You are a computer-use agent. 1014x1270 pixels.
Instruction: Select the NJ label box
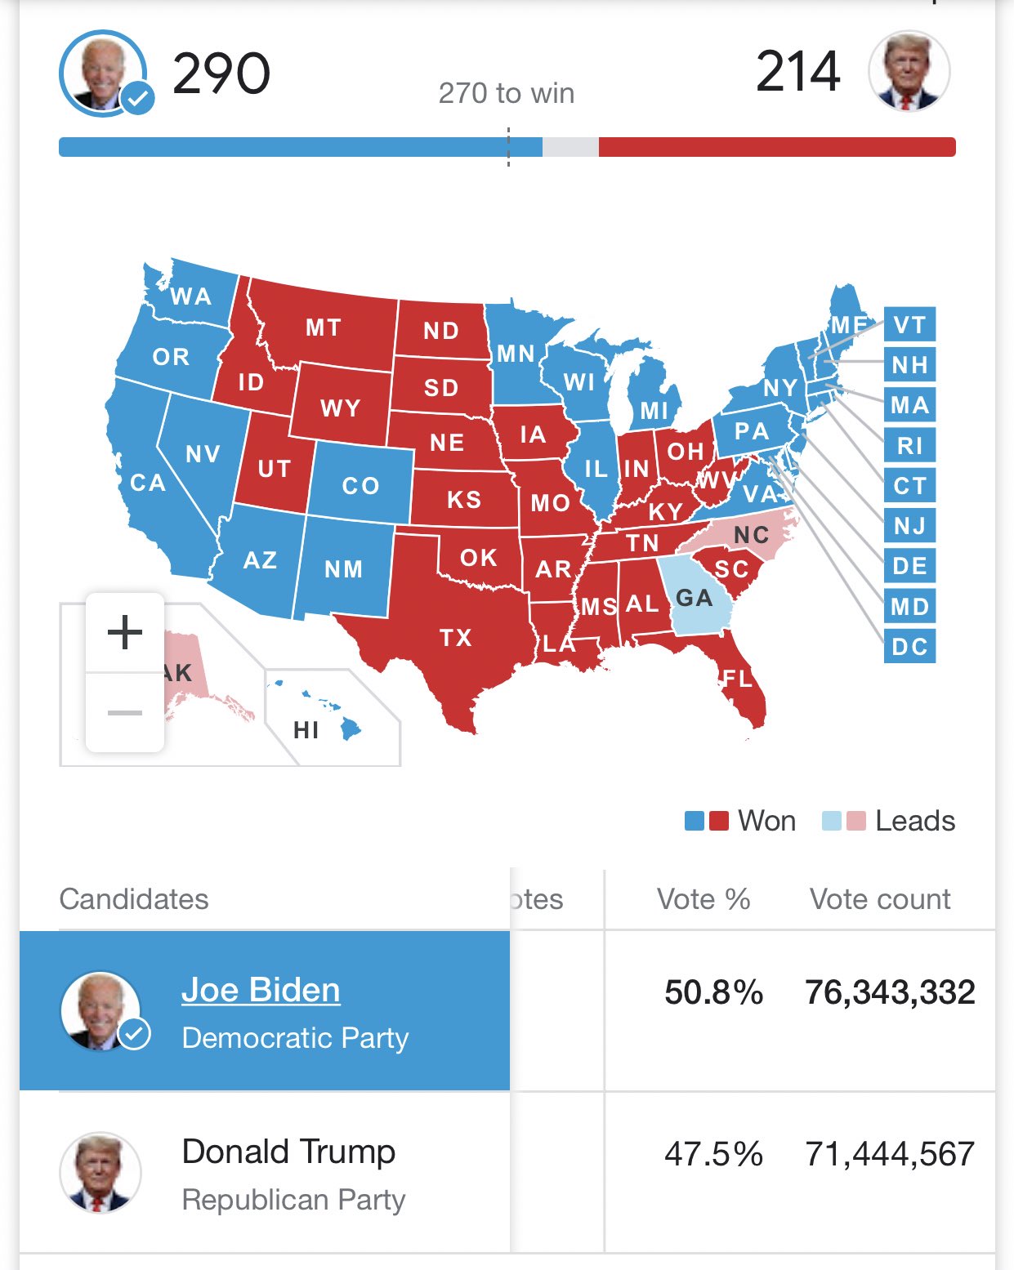pyautogui.click(x=909, y=526)
